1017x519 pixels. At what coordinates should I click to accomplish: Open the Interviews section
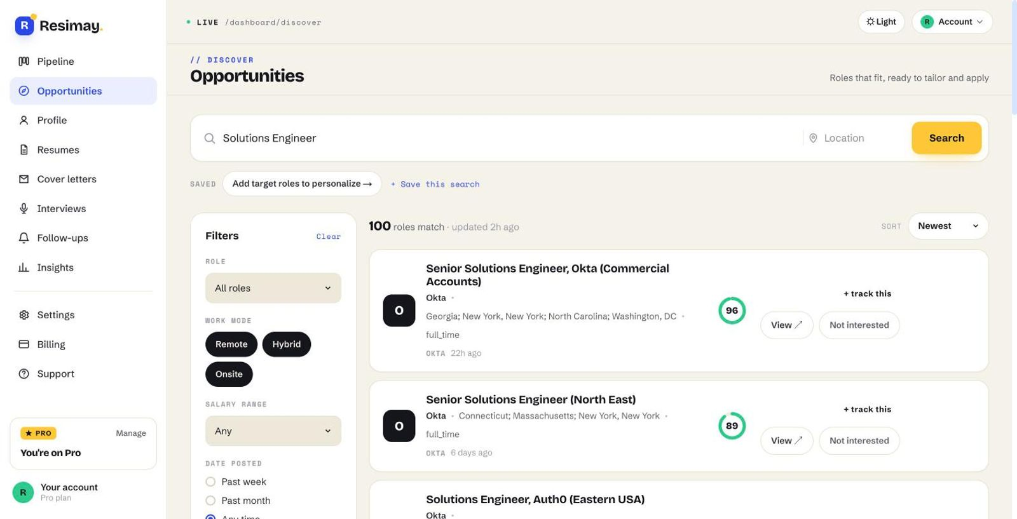click(x=83, y=208)
